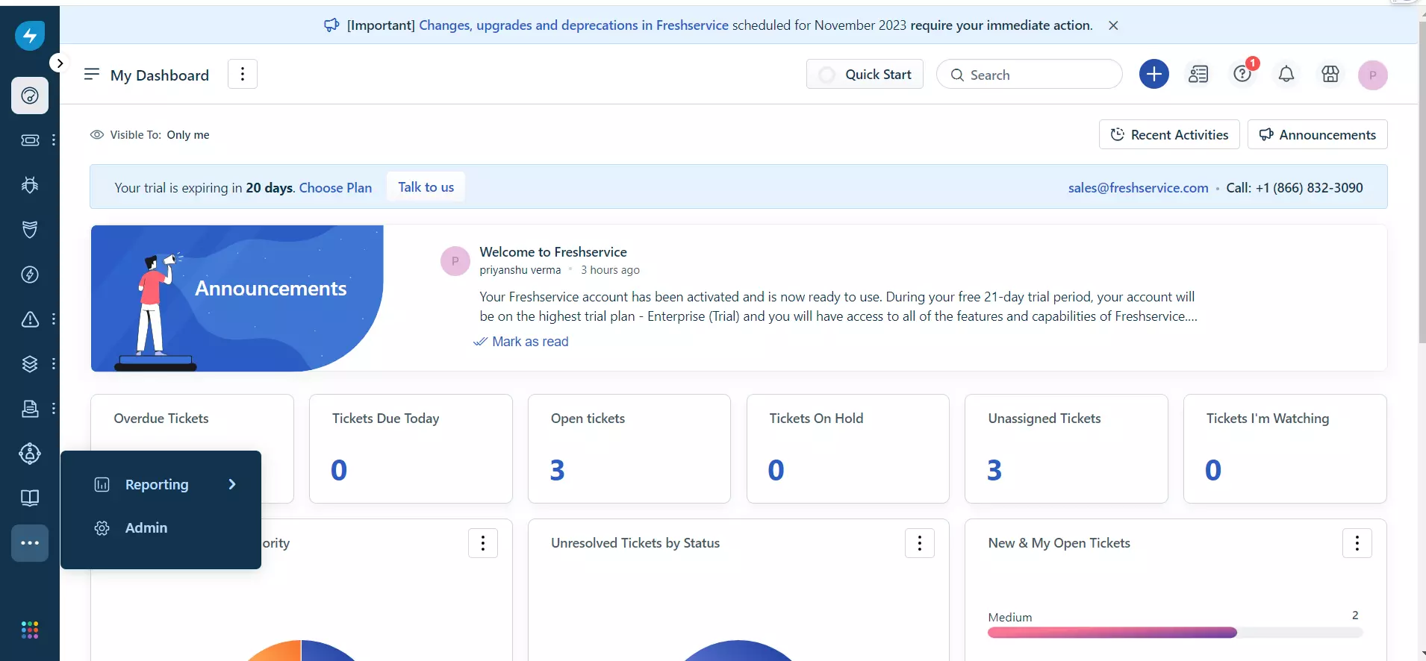Open the Tickets Due Today card
1426x661 pixels.
[411, 448]
